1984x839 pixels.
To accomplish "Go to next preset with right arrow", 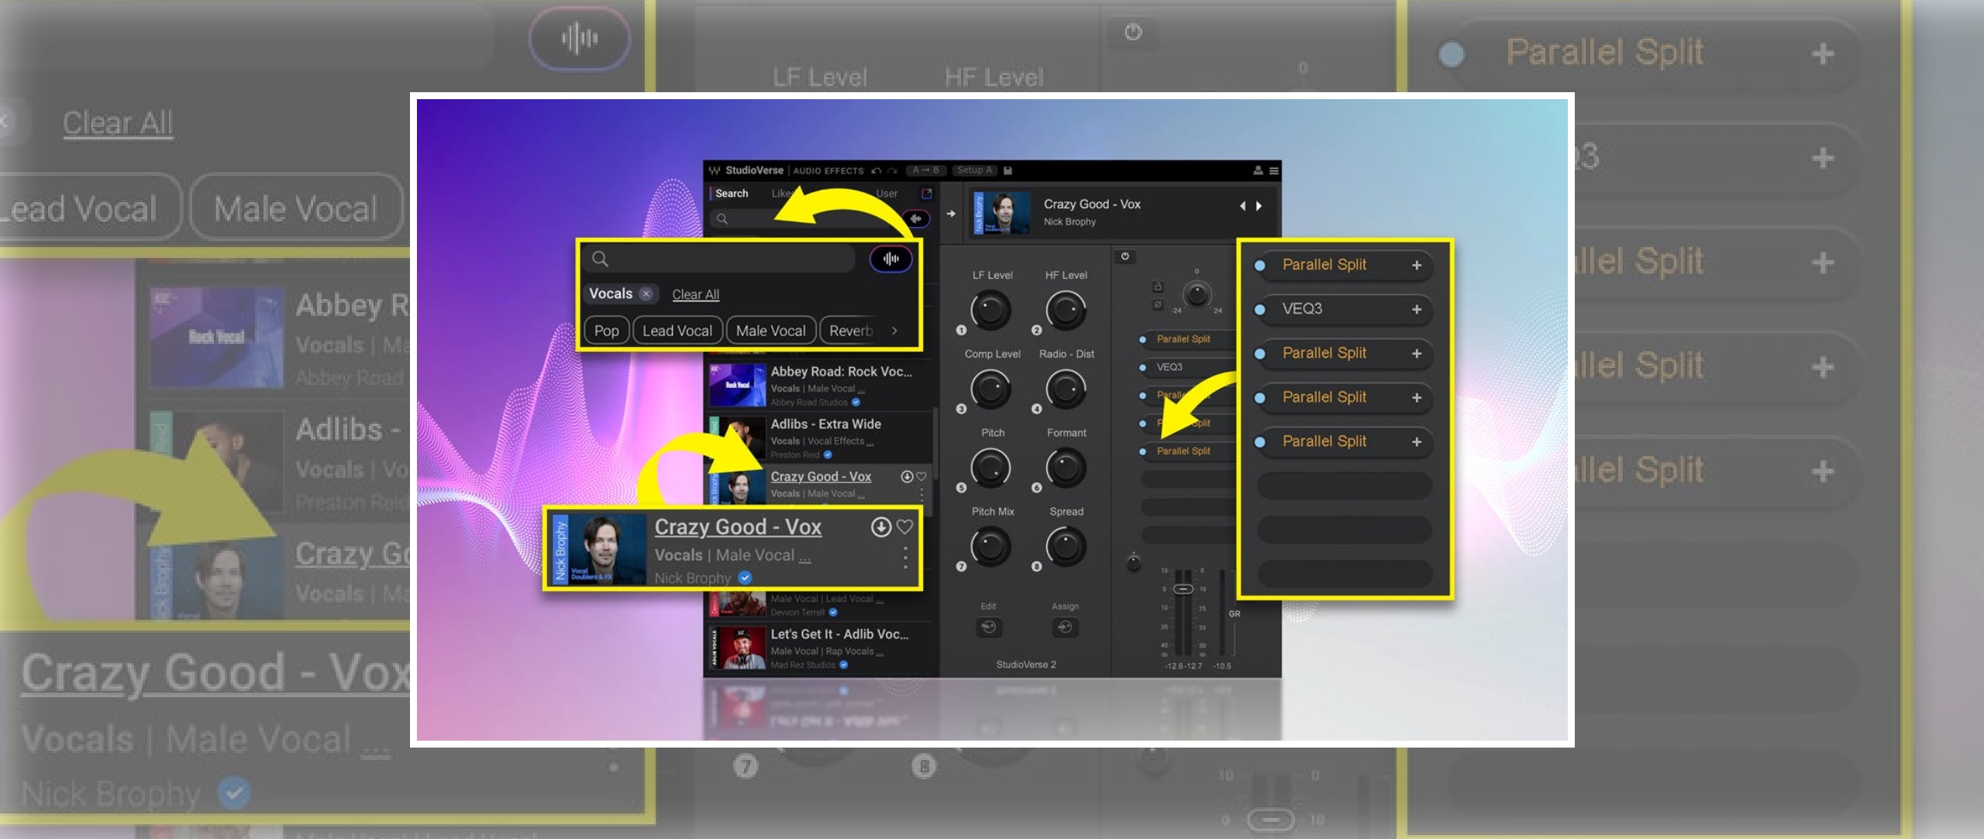I will (x=1259, y=206).
